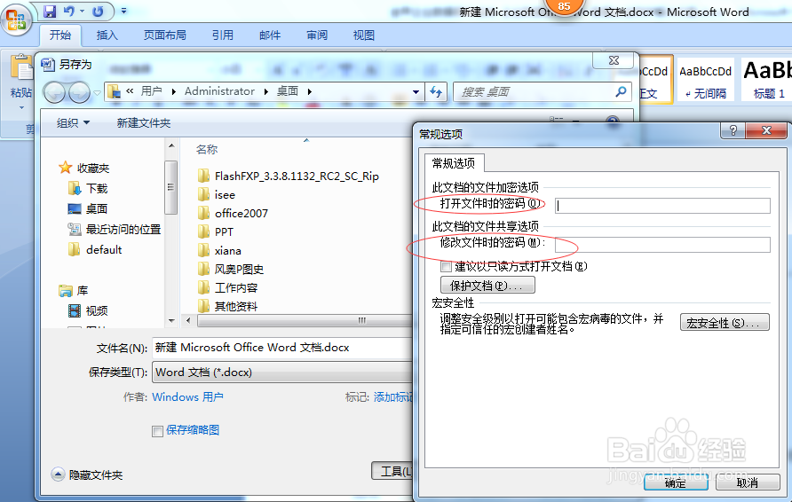Select 库 in navigation pane
The height and width of the screenshot is (502, 792).
click(x=82, y=291)
